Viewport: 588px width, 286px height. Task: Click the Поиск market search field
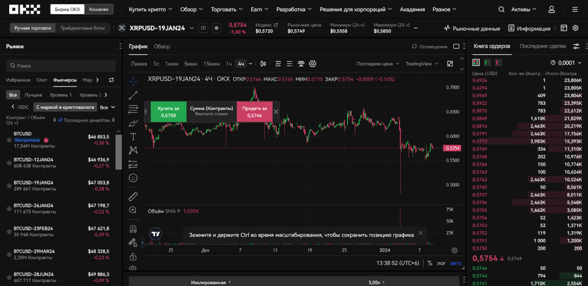[x=60, y=66]
